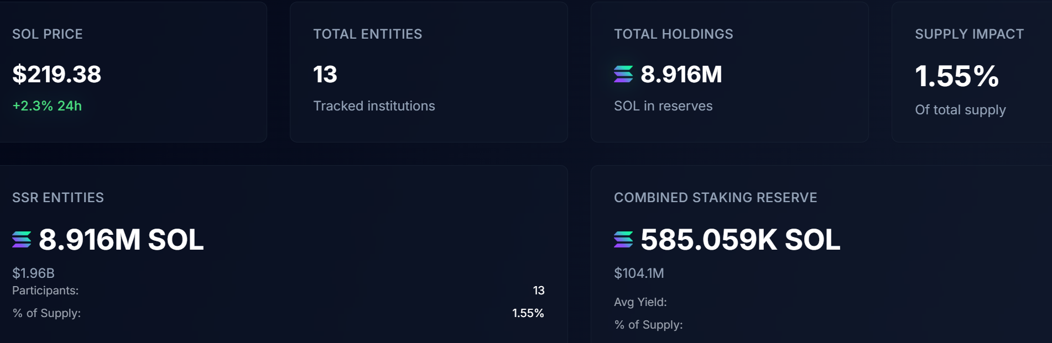
Task: Open the Total Entities card heading
Action: 367,34
